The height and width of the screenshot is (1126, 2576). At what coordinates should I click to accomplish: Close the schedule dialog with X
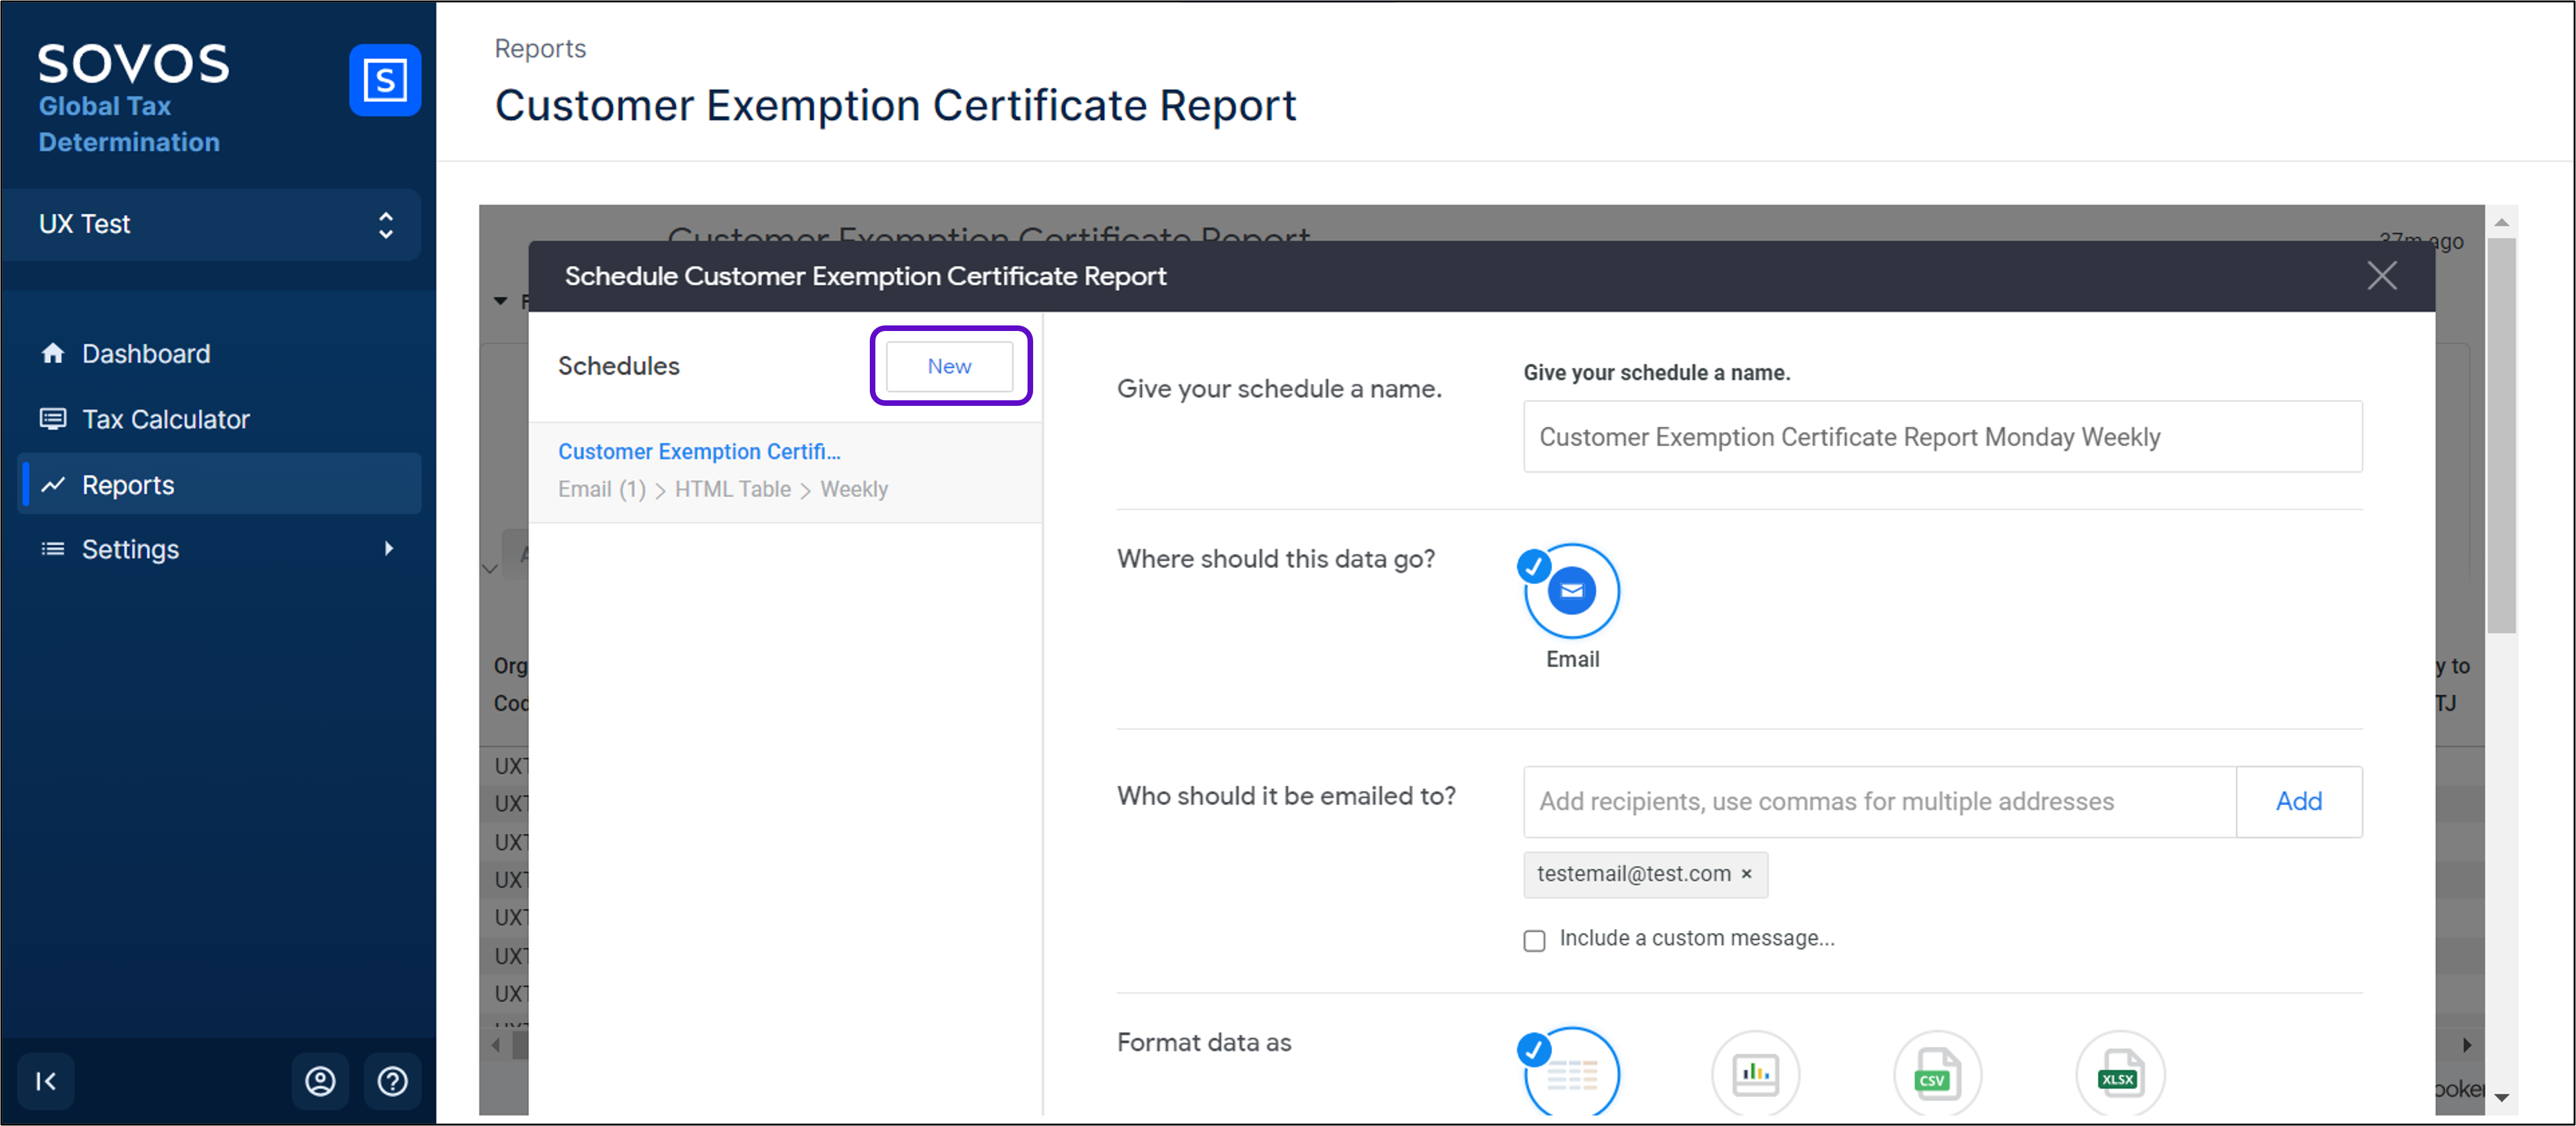pos(2381,275)
